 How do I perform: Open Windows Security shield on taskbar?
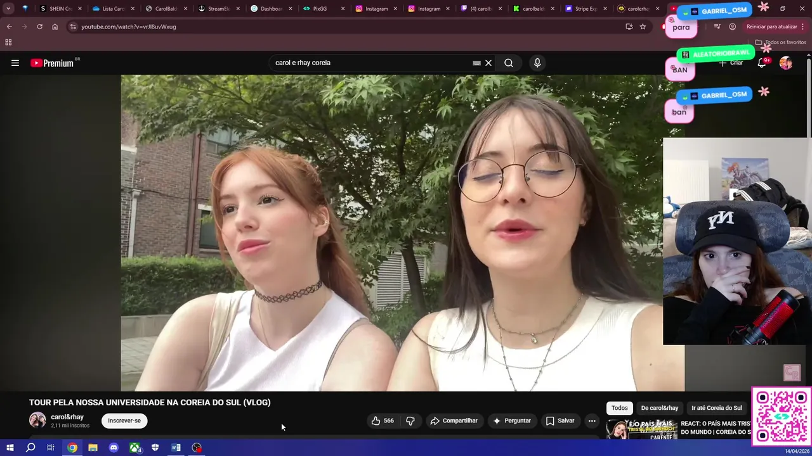(x=155, y=448)
